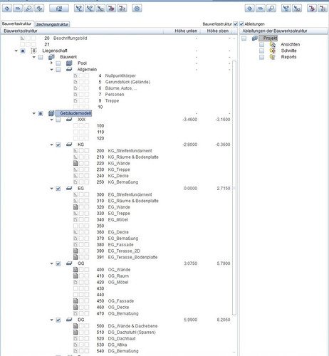Click the wide favorites button with person icon
This screenshot has height=356, width=329.
(59, 9)
